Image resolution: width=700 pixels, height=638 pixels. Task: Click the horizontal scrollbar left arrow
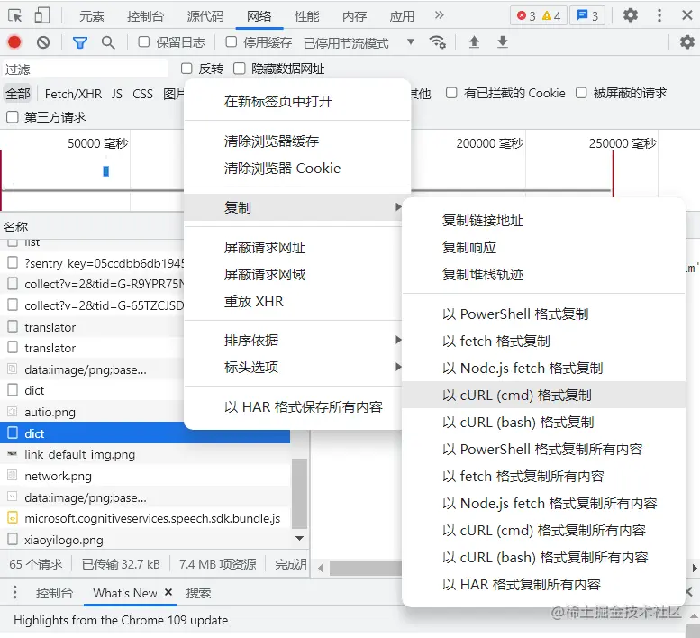(320, 568)
